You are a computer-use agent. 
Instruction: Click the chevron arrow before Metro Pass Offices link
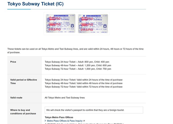45,121
